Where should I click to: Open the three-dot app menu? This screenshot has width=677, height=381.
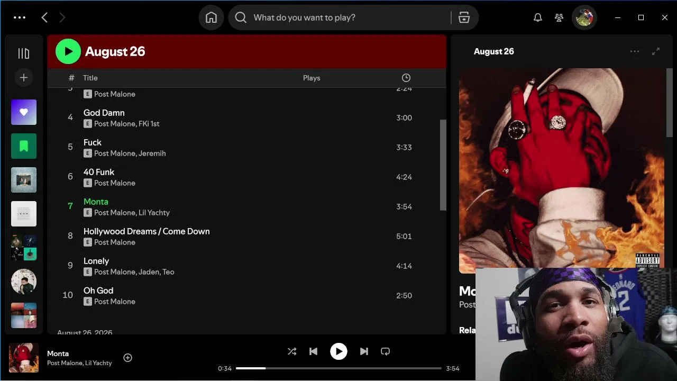tap(20, 17)
